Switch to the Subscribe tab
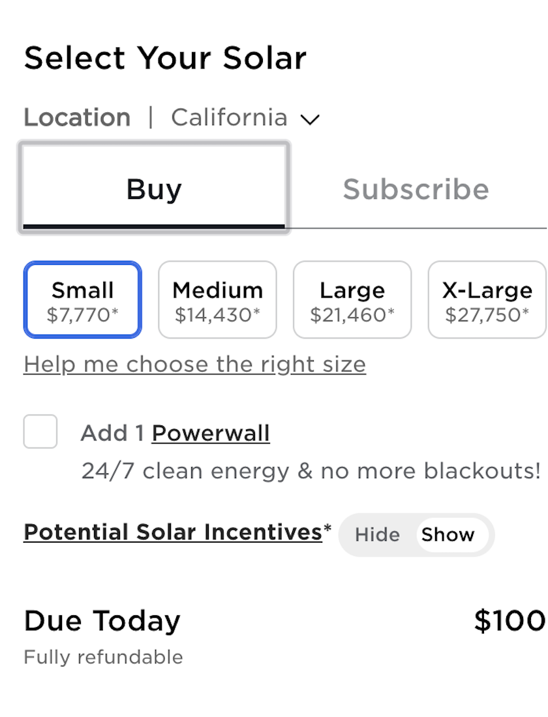The image size is (548, 717). coord(416,189)
